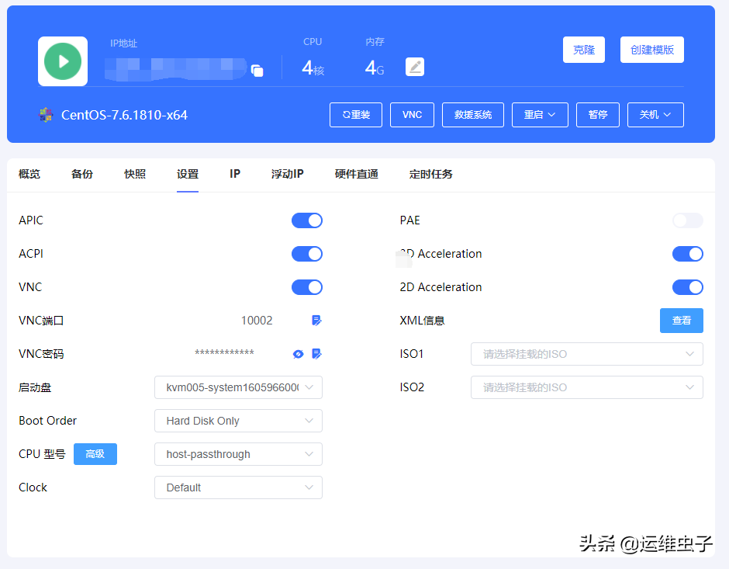Open the CPU 型号 高级 advanced option
The height and width of the screenshot is (569, 729).
tap(95, 453)
